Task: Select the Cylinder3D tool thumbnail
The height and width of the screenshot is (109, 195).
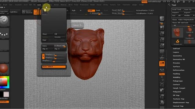Action: coord(190,30)
